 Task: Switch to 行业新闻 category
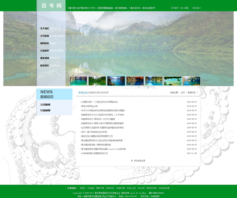(x=45, y=110)
